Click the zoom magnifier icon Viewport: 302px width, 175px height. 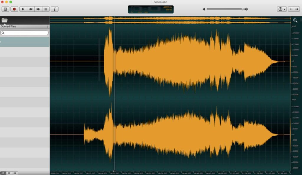(x=295, y=20)
